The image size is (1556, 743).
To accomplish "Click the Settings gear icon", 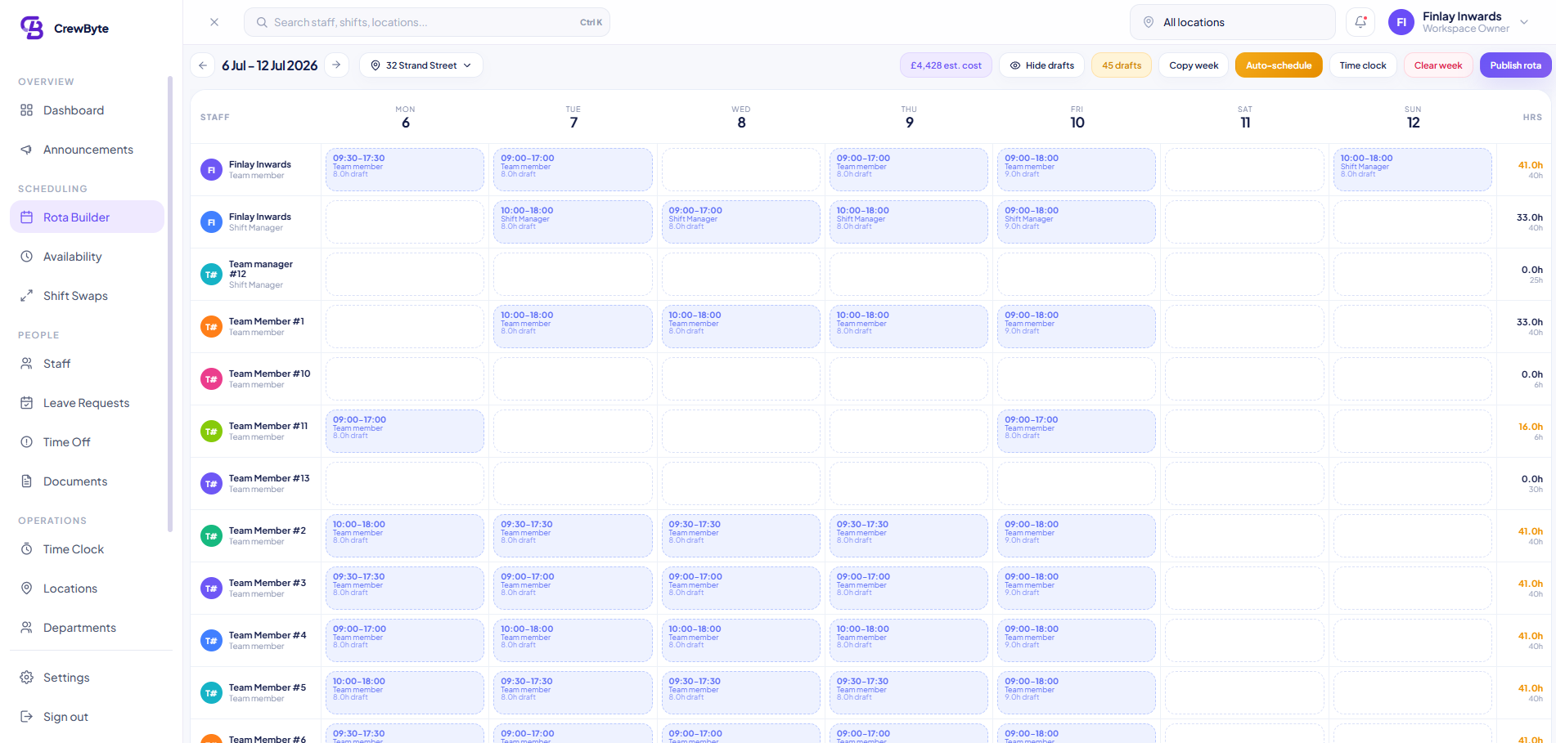I will [27, 678].
